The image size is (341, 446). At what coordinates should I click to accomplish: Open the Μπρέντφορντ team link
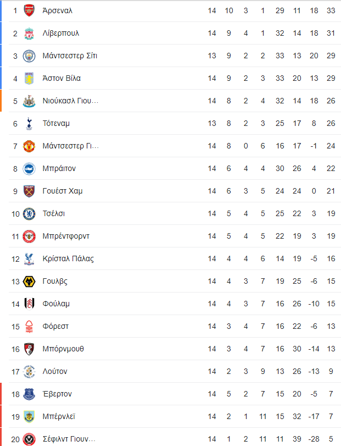pyautogui.click(x=66, y=236)
